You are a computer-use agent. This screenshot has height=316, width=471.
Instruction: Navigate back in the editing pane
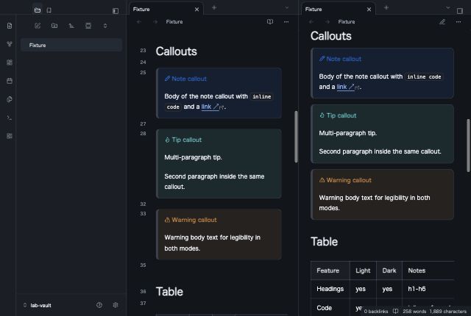pyautogui.click(x=139, y=21)
